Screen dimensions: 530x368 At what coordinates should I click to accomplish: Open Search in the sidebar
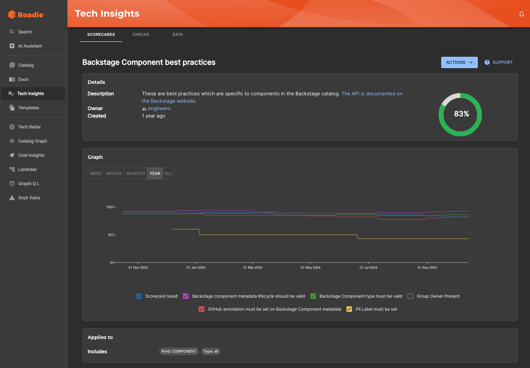pos(33,32)
